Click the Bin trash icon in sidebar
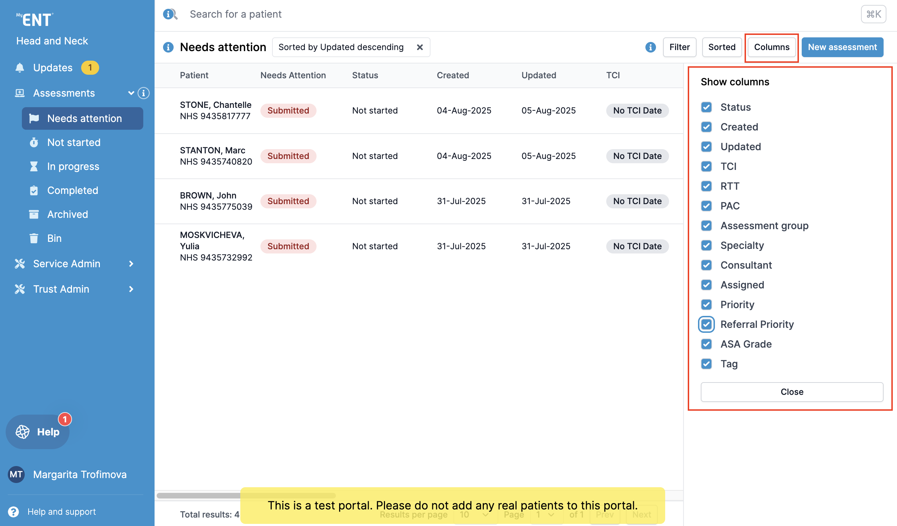This screenshot has width=897, height=526. click(x=34, y=238)
